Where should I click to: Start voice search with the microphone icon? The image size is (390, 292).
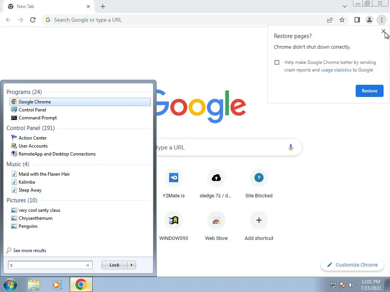click(291, 147)
